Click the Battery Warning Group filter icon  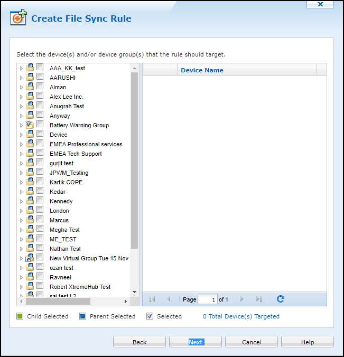[x=30, y=125]
